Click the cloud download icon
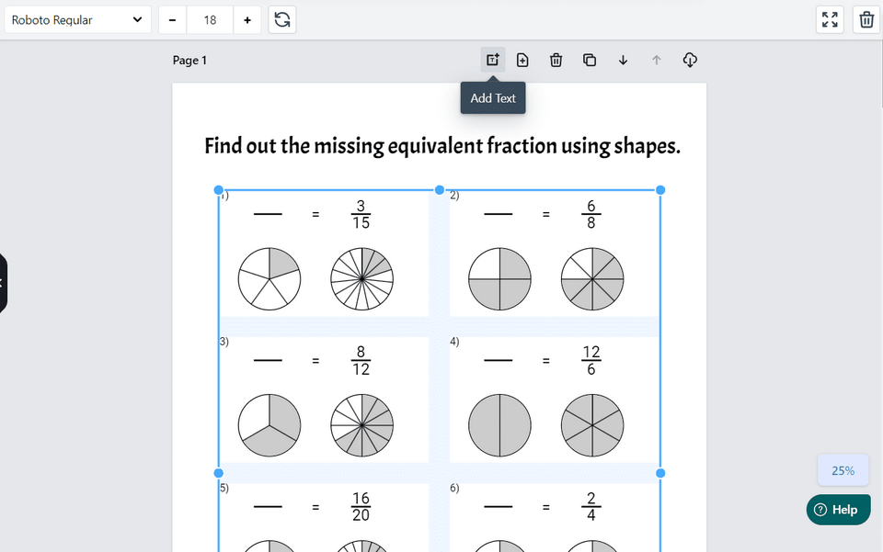This screenshot has height=552, width=883. click(690, 60)
